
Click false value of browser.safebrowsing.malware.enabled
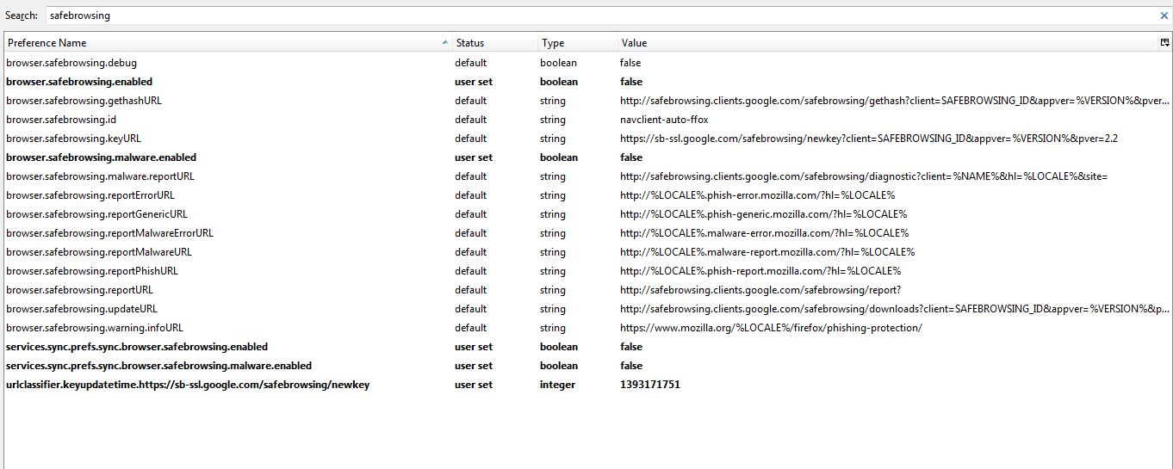[631, 157]
